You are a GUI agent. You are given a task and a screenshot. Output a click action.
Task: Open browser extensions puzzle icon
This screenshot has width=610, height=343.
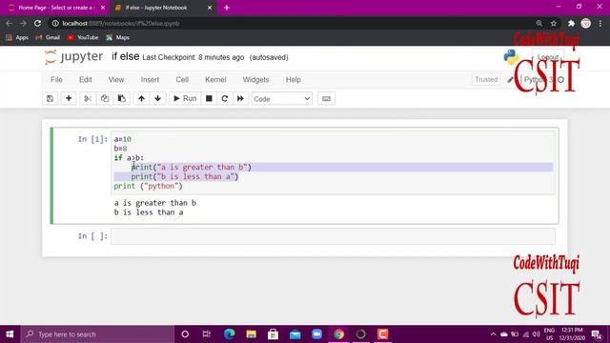pos(571,23)
